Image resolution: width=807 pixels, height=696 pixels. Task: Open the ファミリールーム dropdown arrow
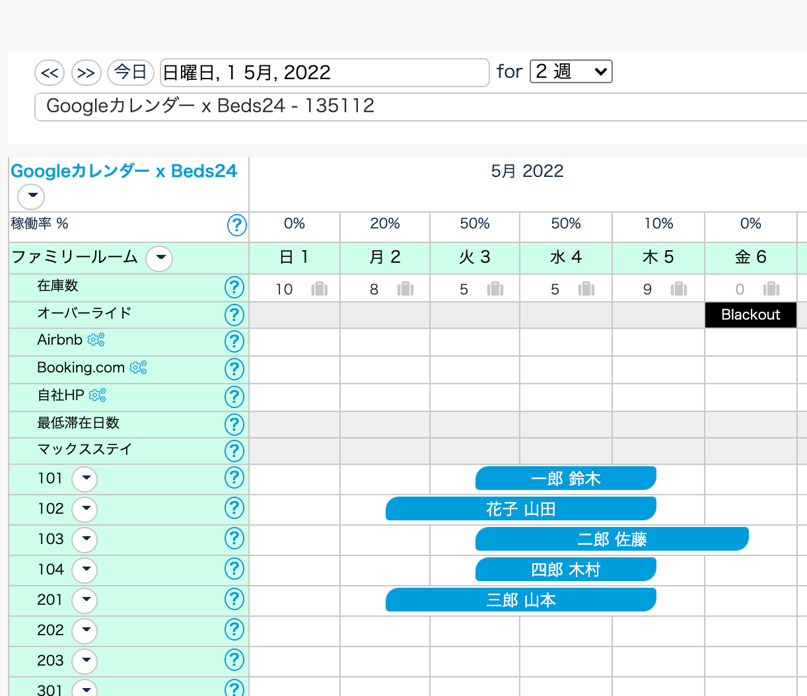[159, 258]
